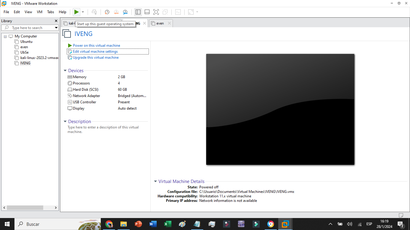Open the Edit menu
Image resolution: width=410 pixels, height=230 pixels.
coord(17,12)
